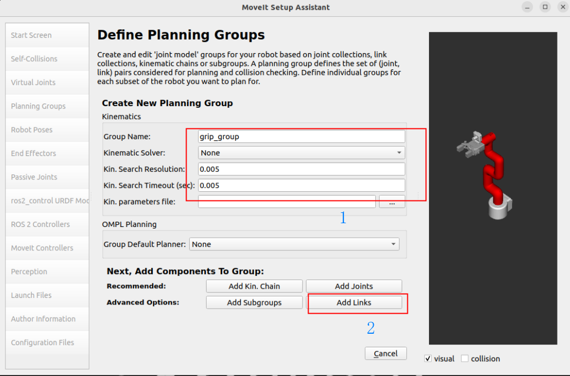Open the Kinematic Solver dropdown
Viewport: 570px width, 376px height.
302,153
